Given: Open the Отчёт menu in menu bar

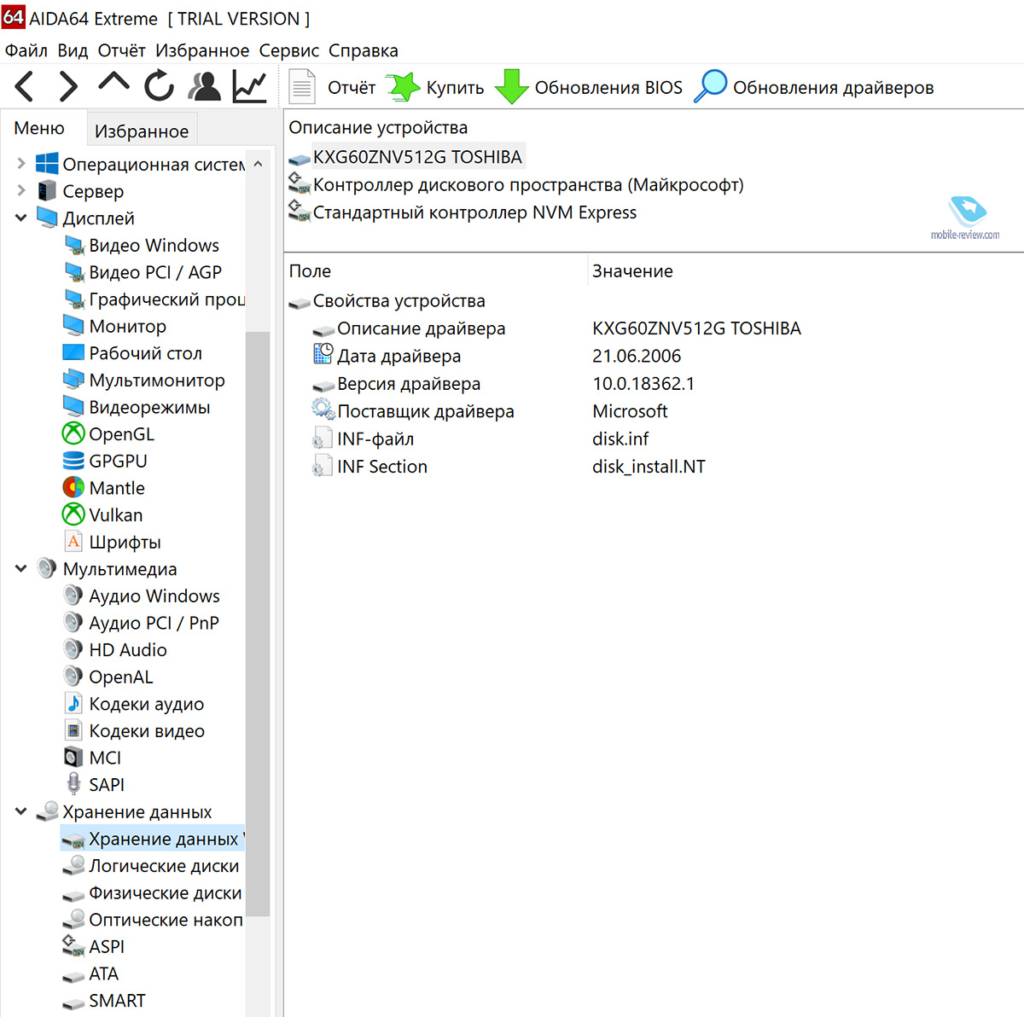Looking at the screenshot, I should [x=121, y=50].
